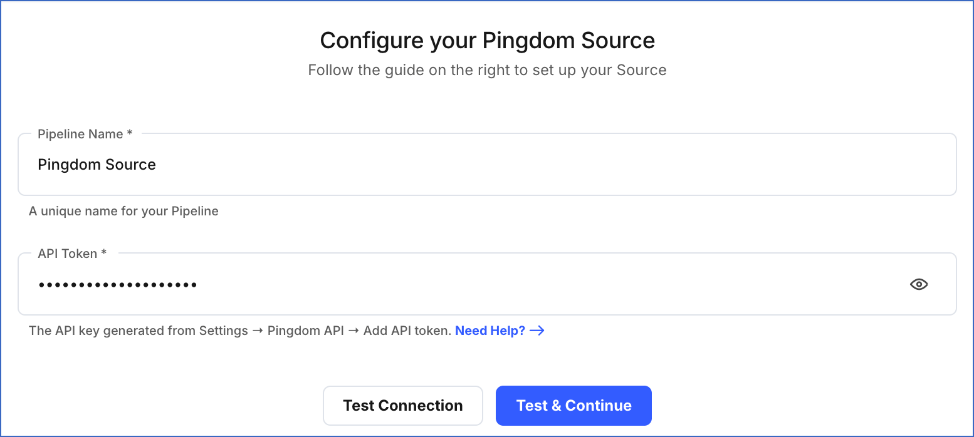The height and width of the screenshot is (437, 974).
Task: Click the Need Help? hyperlink
Action: tap(490, 330)
